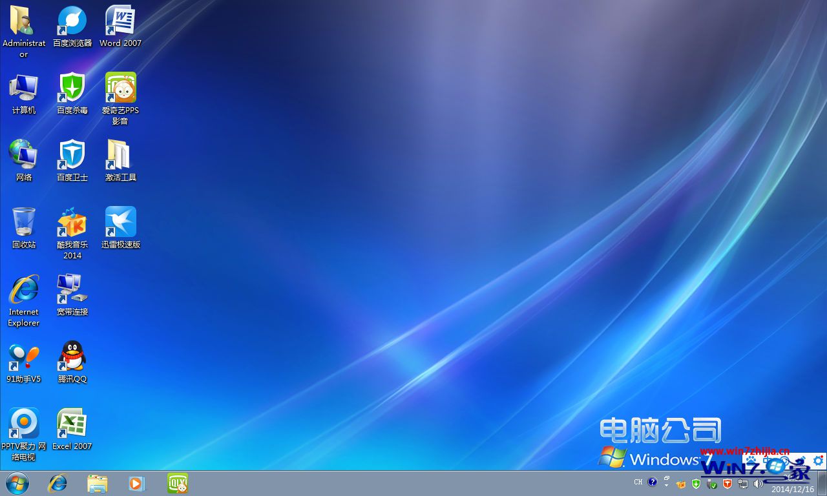
Task: Launch 百度浏览器 browser
Action: coord(72,19)
